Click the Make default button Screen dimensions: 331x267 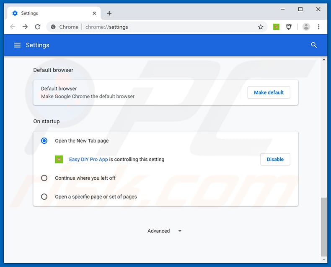pos(269,92)
